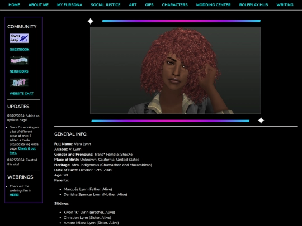
Task: Open the Home page in navigation
Action: click(14, 5)
